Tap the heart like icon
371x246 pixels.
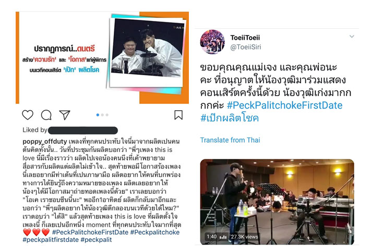pos(28,115)
